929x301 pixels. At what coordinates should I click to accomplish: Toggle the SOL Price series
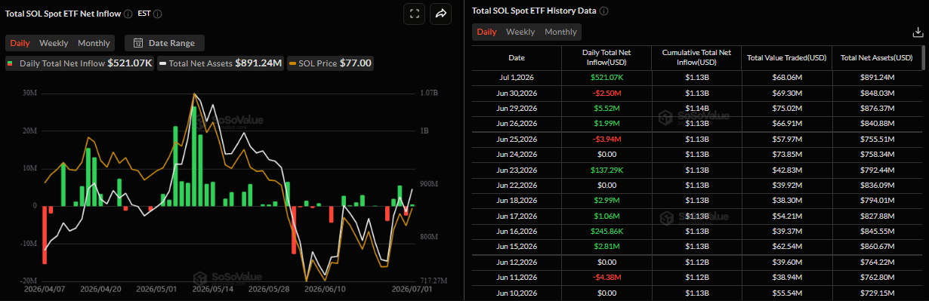(331, 63)
